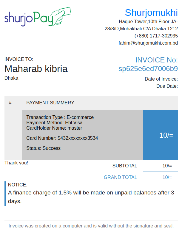Screen dimensions: 182x234
Task: Click the Date of Invoice label
Action: (161, 79)
